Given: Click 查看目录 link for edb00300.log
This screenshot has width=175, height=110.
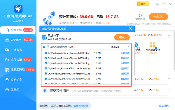Looking at the screenshot, I should (125, 58).
